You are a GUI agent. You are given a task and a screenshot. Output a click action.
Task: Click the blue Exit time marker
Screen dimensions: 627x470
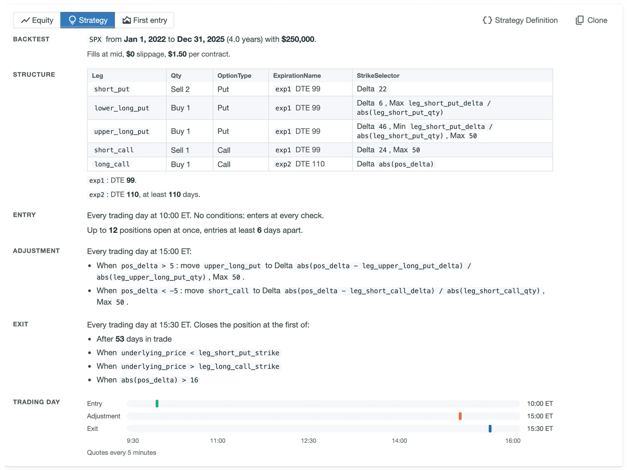coord(490,429)
